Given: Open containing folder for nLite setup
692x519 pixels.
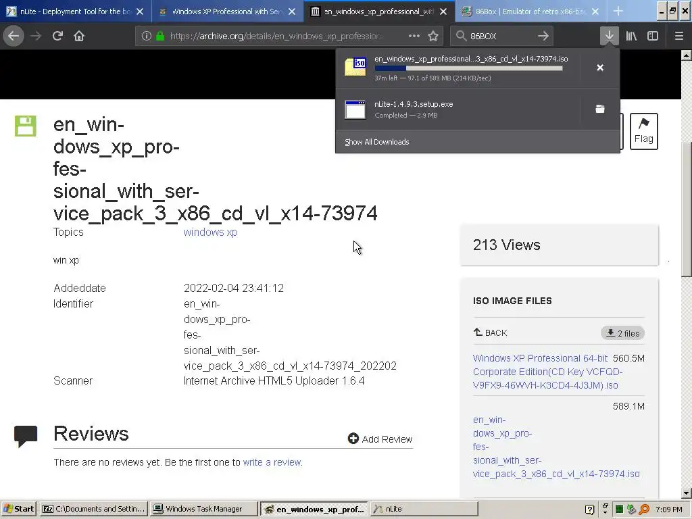Looking at the screenshot, I should click(x=600, y=109).
